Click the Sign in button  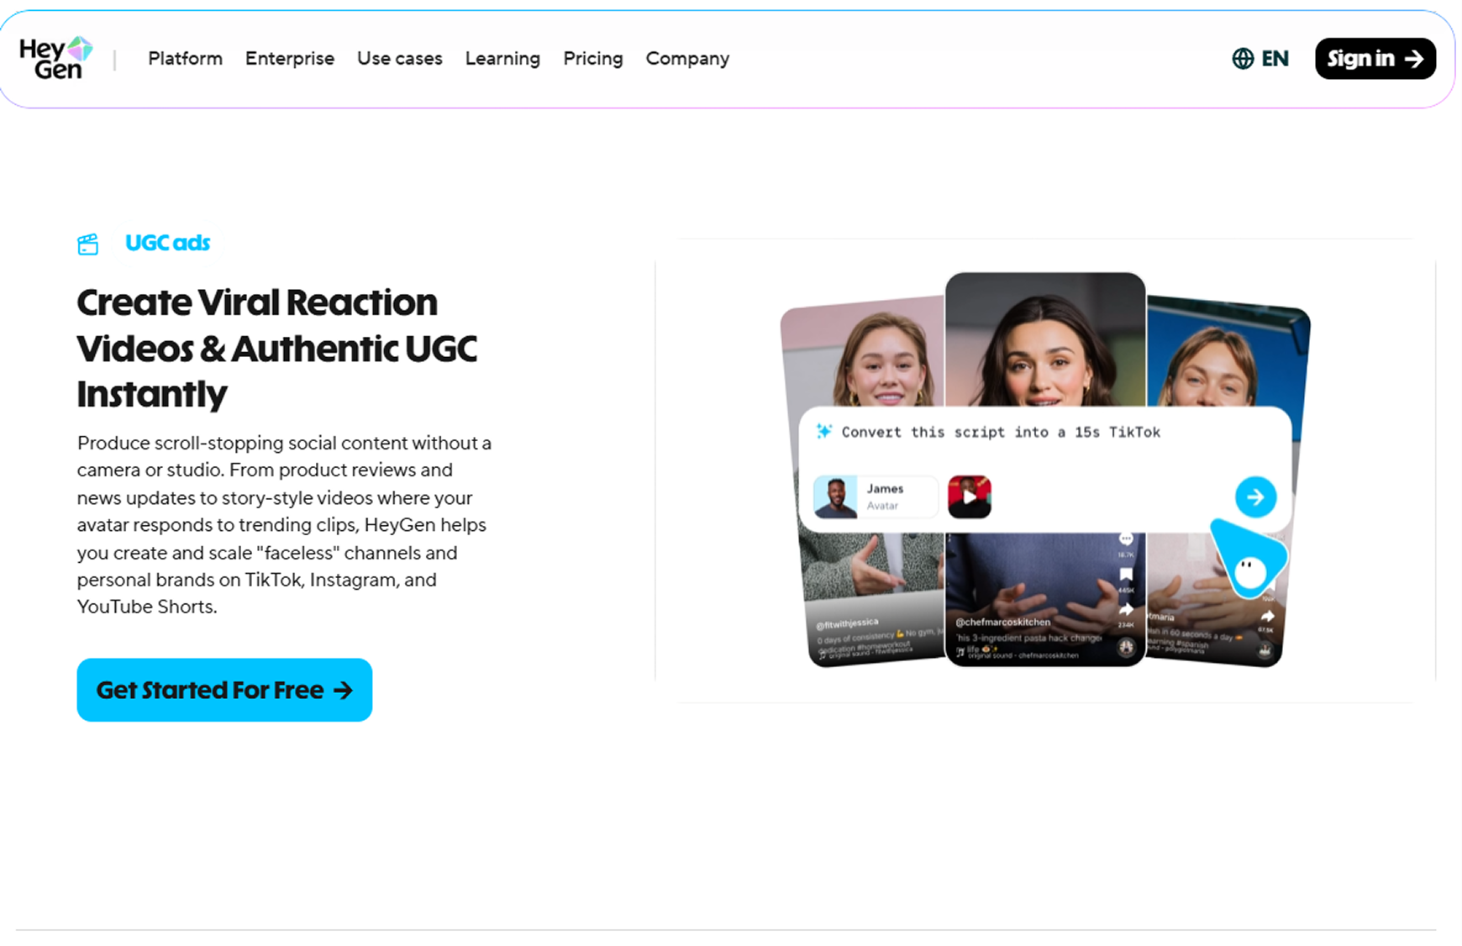1375,59
